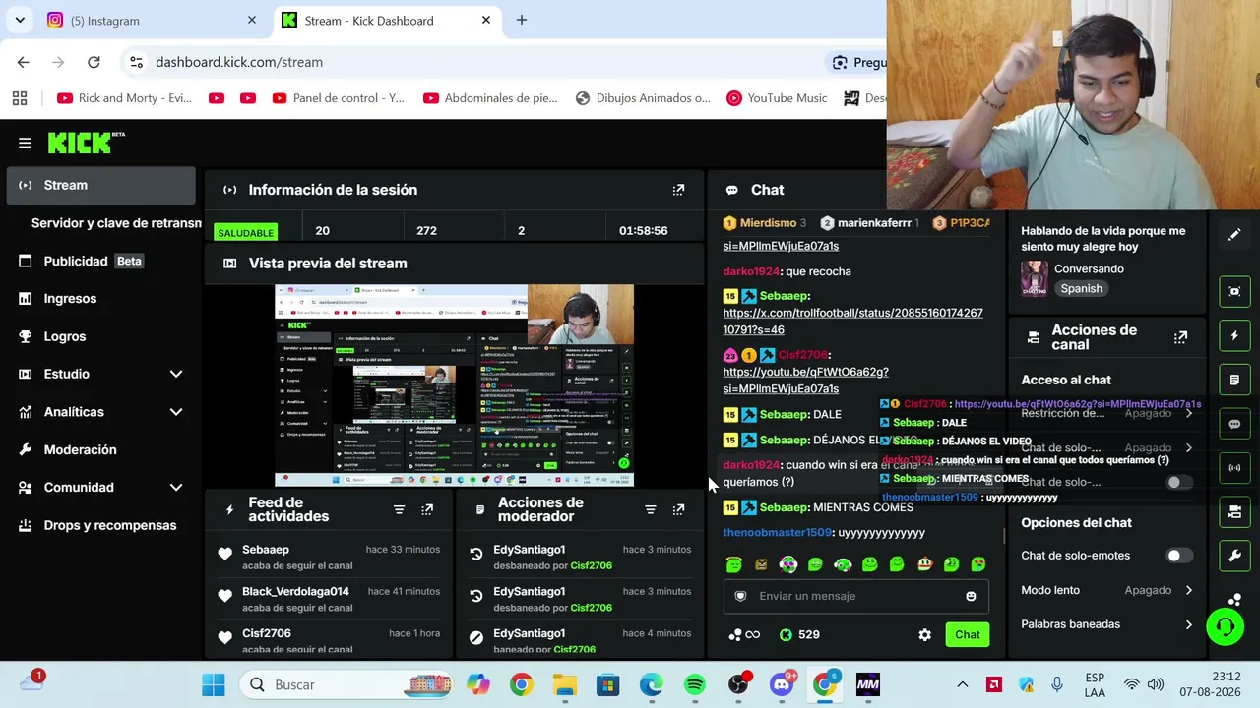This screenshot has width=1260, height=708.
Task: Open the screen capture widget in right rail
Action: tap(1234, 291)
